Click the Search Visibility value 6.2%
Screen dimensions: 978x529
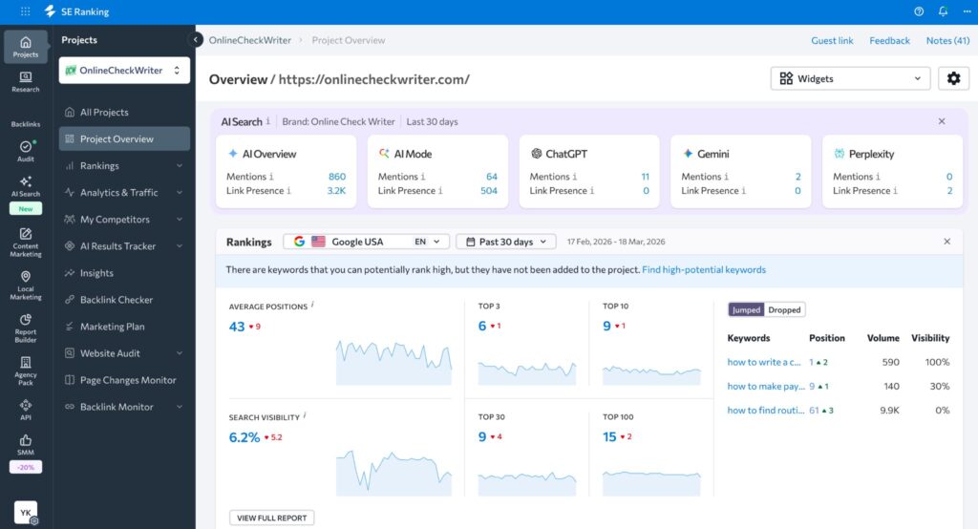[x=244, y=437]
